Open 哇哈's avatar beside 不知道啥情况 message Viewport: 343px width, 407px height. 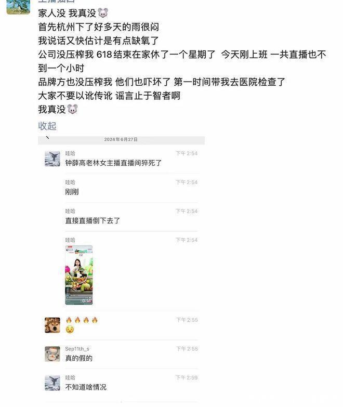52,383
